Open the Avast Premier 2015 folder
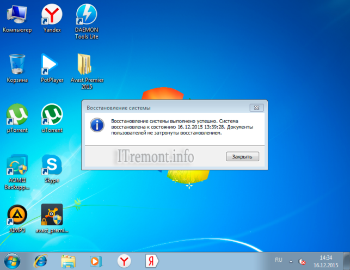 [87, 71]
